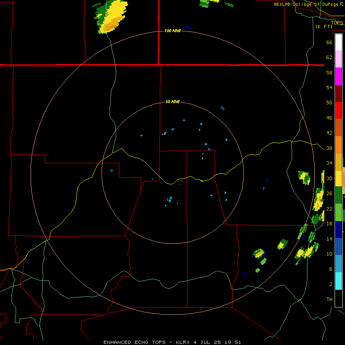Click the bright yellow legend swatch

[x=338, y=179]
